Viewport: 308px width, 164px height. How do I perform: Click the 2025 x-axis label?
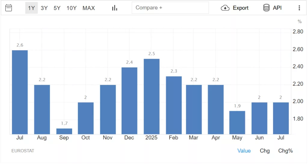click(151, 138)
